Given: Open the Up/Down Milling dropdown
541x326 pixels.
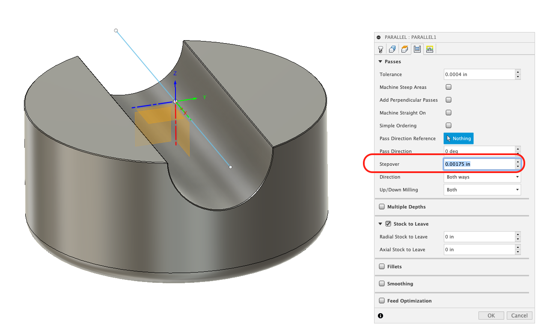Looking at the screenshot, I should (482, 190).
